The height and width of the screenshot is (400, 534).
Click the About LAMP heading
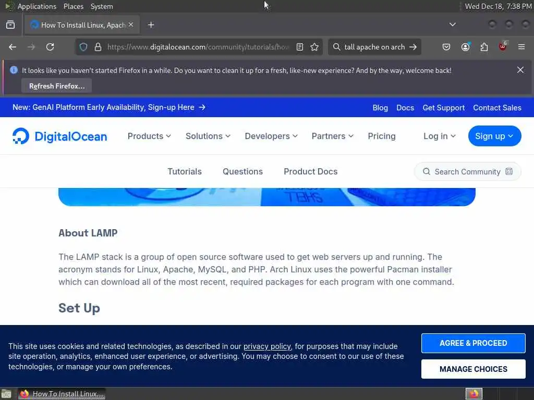tap(88, 233)
